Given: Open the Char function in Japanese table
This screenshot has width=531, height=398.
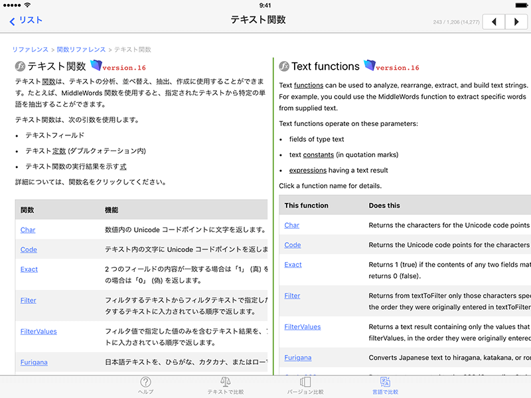Looking at the screenshot, I should point(28,230).
